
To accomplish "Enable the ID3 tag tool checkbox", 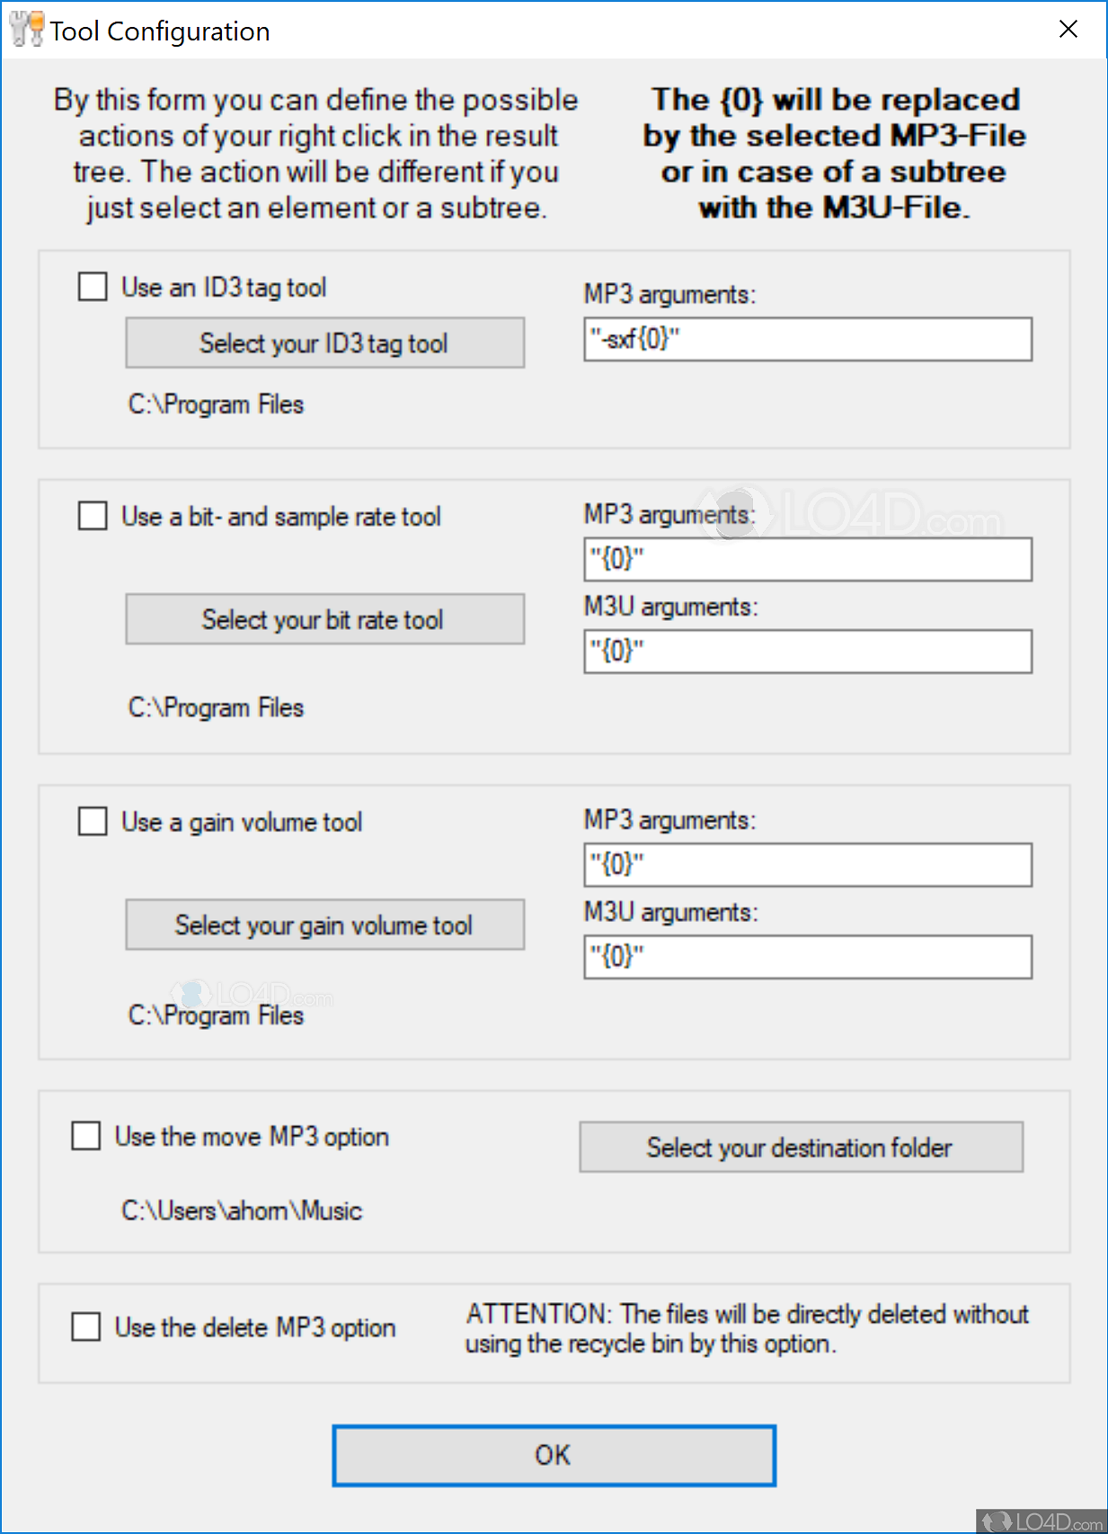I will [92, 286].
